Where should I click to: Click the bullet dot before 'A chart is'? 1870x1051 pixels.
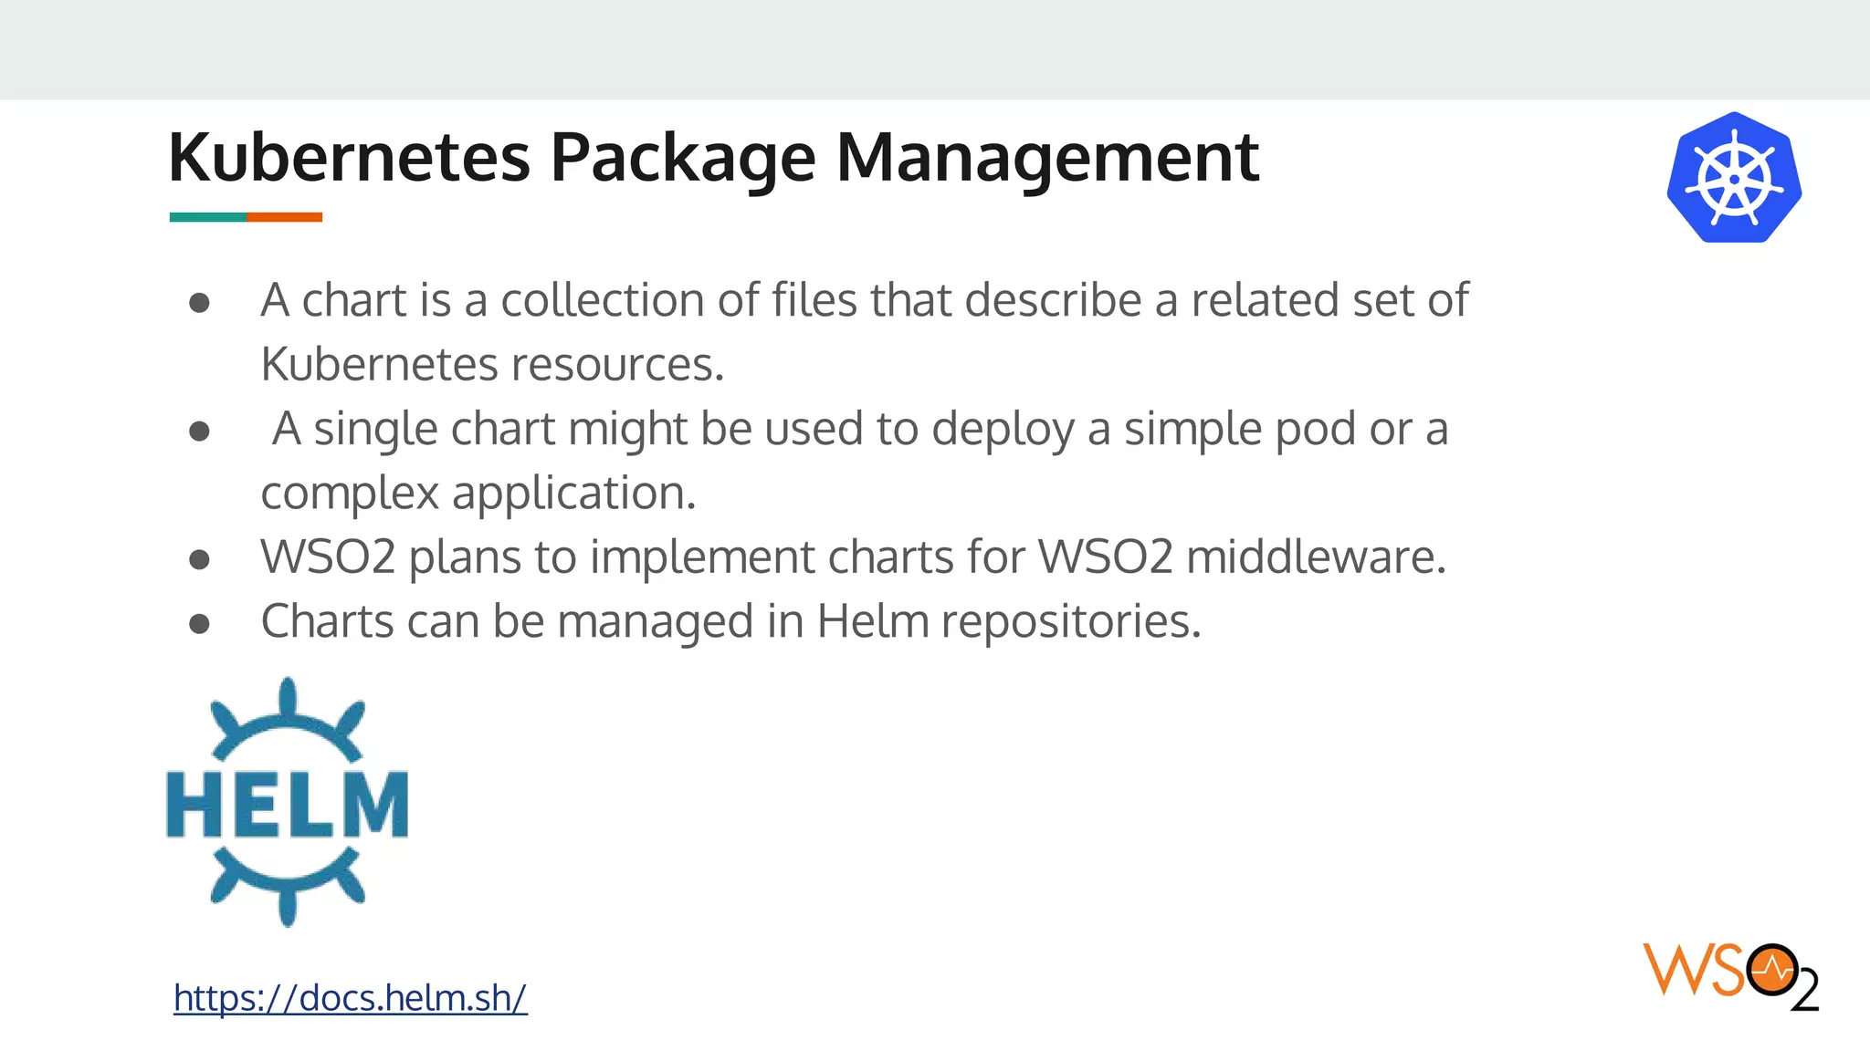pos(199,302)
